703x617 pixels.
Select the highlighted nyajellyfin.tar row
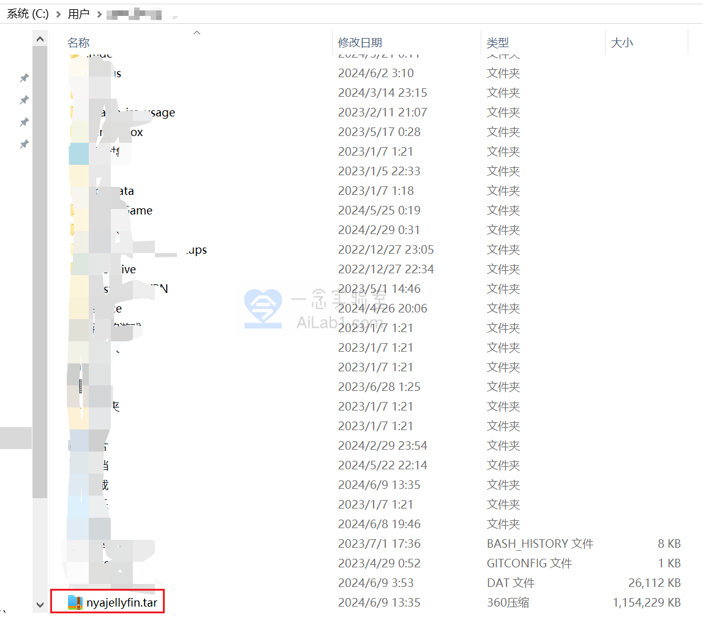pyautogui.click(x=116, y=602)
